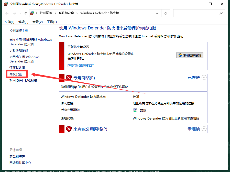
Task: Click the magnifier search icon
Action: [x=221, y=13]
